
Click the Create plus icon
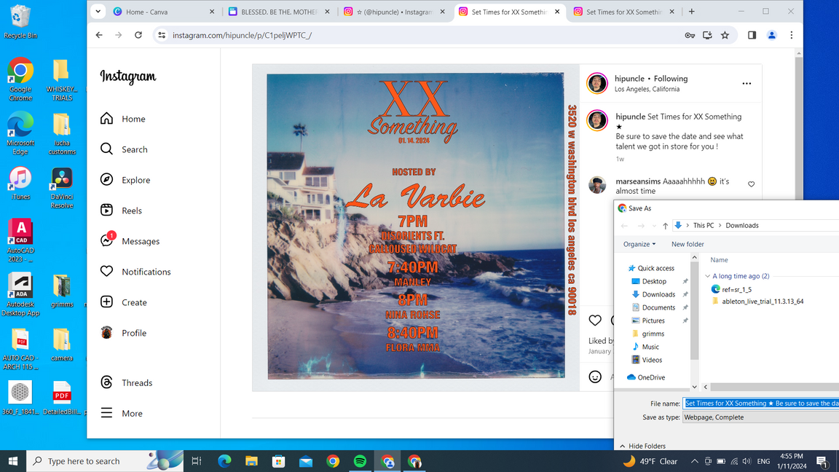[x=107, y=302]
